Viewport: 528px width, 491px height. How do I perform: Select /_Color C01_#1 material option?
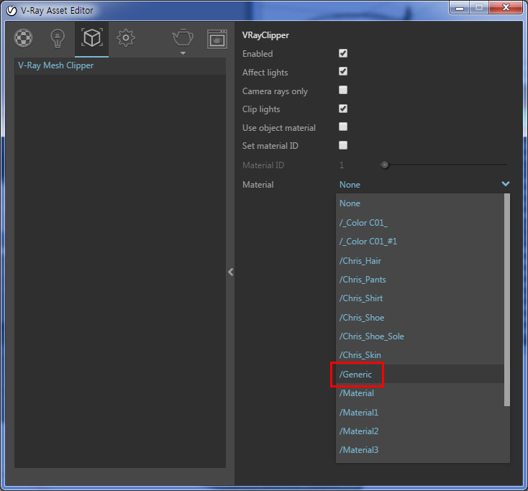click(419, 242)
